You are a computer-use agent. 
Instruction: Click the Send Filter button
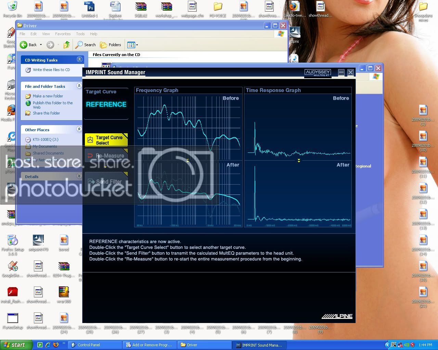(106, 181)
